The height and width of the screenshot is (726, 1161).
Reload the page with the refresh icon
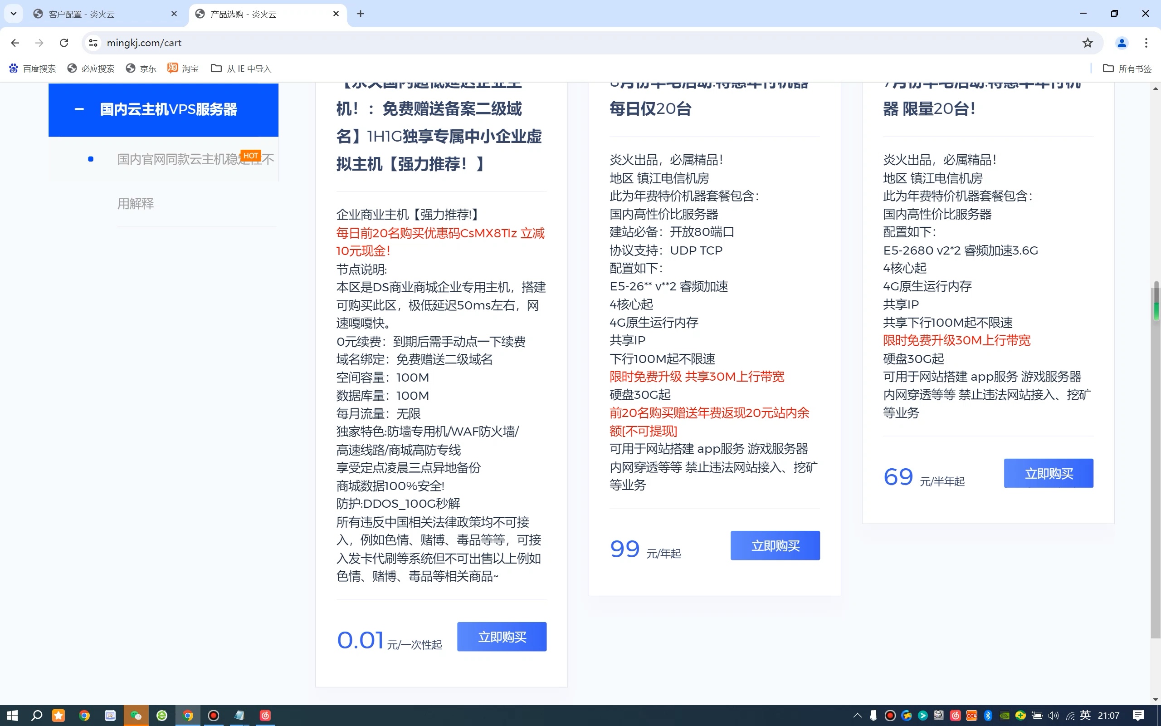[x=64, y=43]
